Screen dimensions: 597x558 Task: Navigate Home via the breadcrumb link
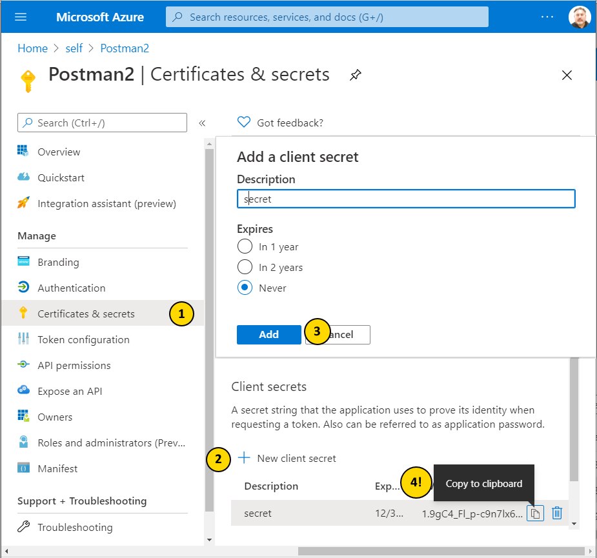coord(32,48)
